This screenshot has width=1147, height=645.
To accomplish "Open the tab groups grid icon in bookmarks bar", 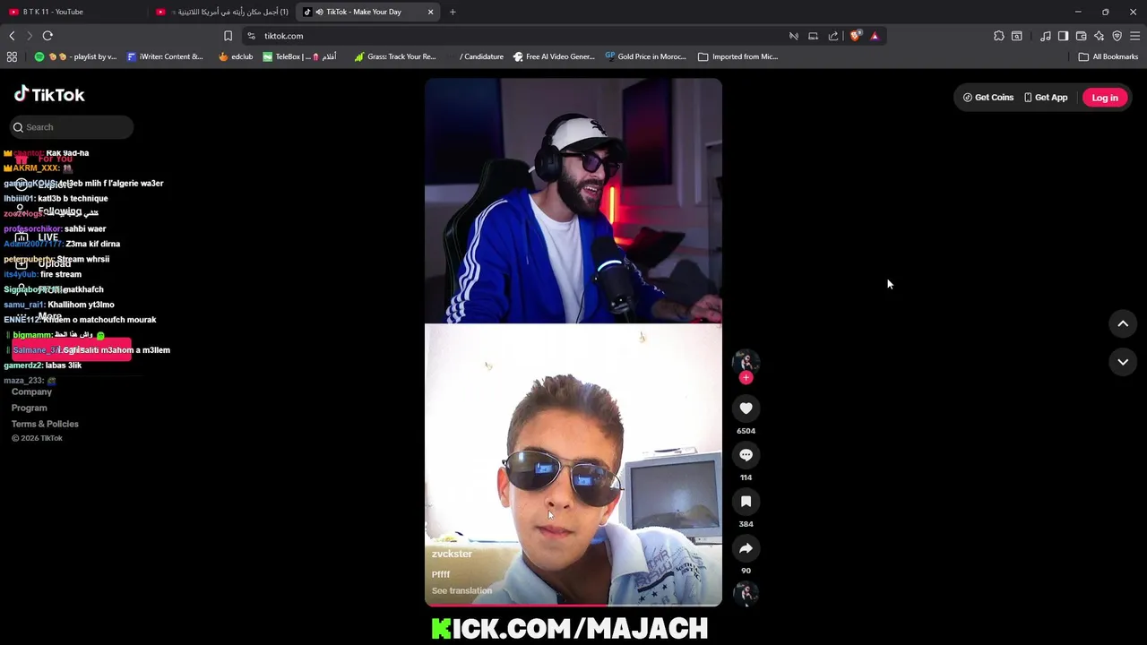I will (12, 56).
